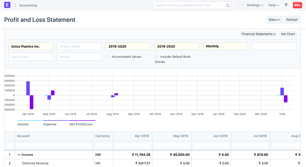The height and width of the screenshot is (167, 306).
Task: Click the P user avatar icon
Action: (x=241, y=5)
